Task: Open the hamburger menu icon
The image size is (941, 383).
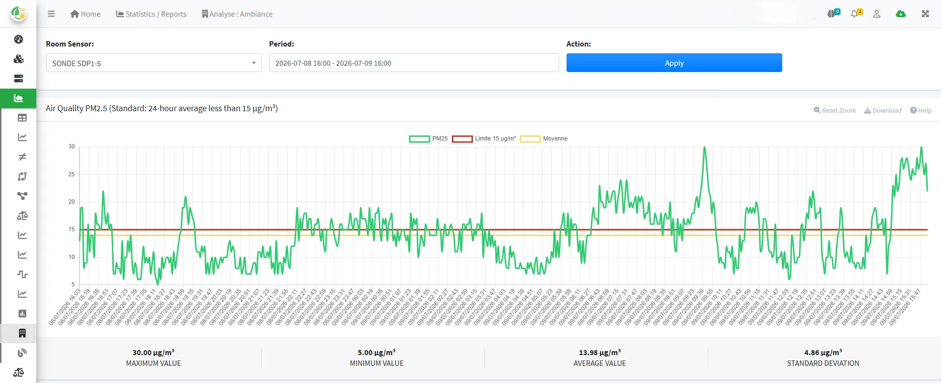Action: click(x=51, y=14)
